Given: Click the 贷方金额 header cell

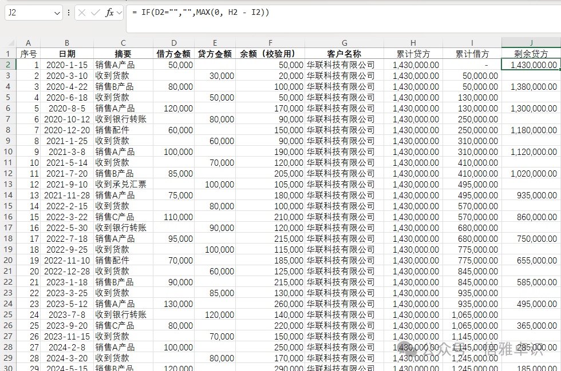Looking at the screenshot, I should pyautogui.click(x=215, y=54).
